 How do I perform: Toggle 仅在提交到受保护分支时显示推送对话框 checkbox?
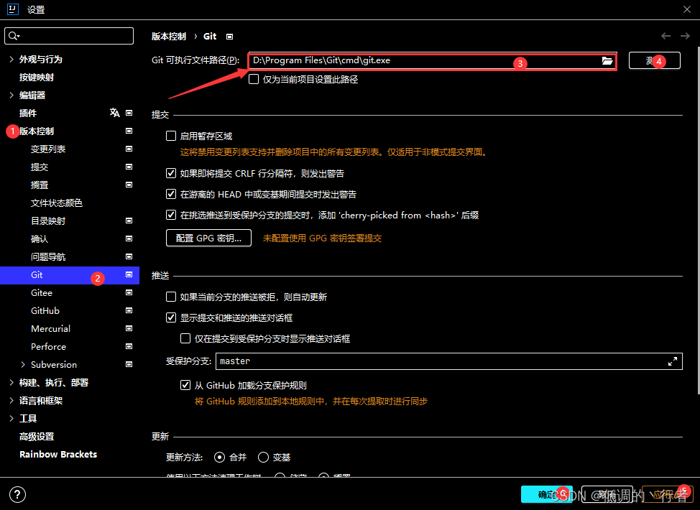tap(185, 338)
